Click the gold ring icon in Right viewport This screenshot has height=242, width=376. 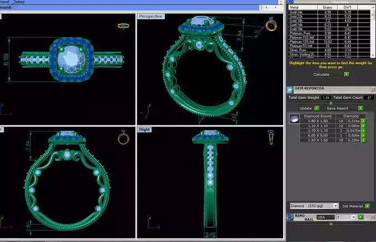[x=271, y=137]
